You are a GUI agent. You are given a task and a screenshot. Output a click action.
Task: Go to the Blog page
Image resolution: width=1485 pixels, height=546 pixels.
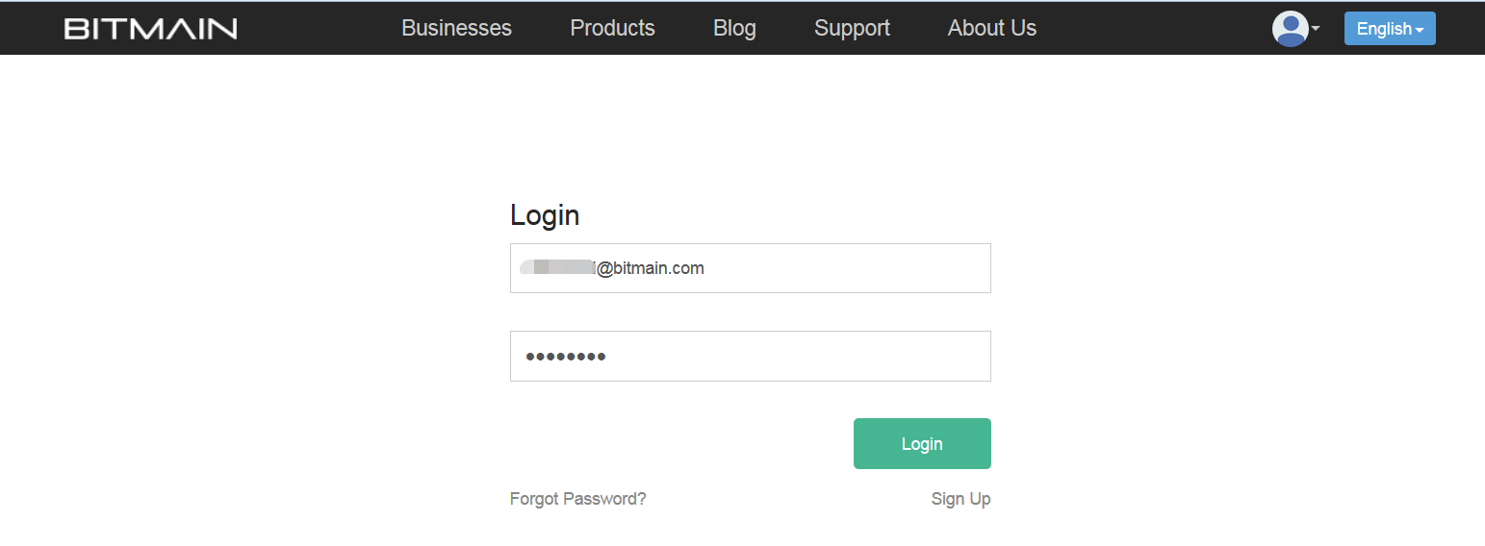tap(734, 29)
